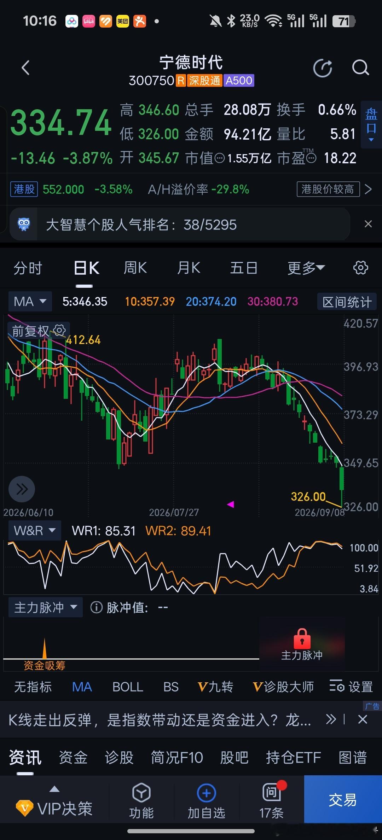Close the 人气排名 banner
The width and height of the screenshot is (382, 840).
pos(368,224)
